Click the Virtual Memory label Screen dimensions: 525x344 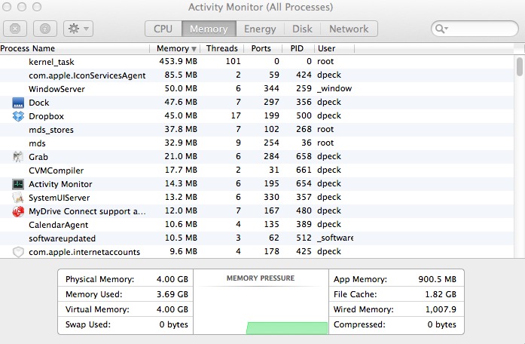click(x=97, y=309)
